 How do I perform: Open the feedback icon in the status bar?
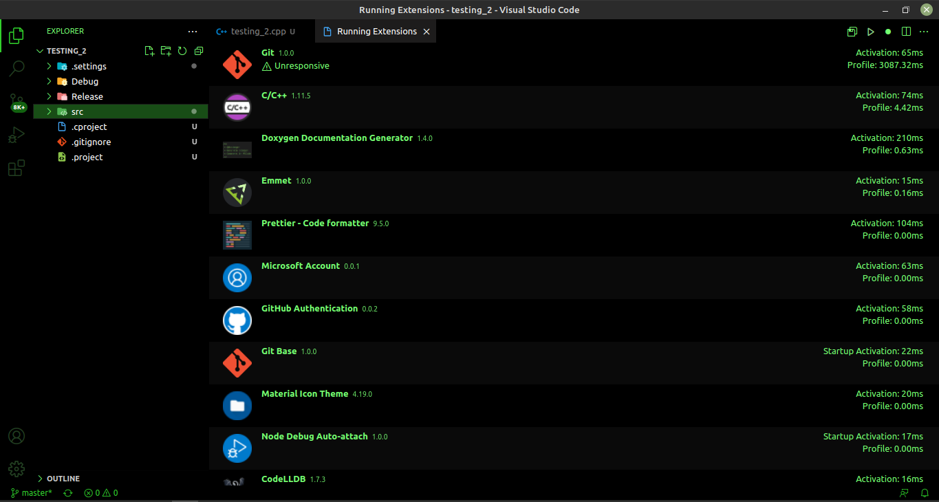tap(905, 493)
